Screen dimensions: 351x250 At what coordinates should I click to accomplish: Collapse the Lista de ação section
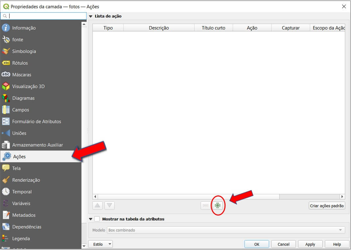[91, 16]
